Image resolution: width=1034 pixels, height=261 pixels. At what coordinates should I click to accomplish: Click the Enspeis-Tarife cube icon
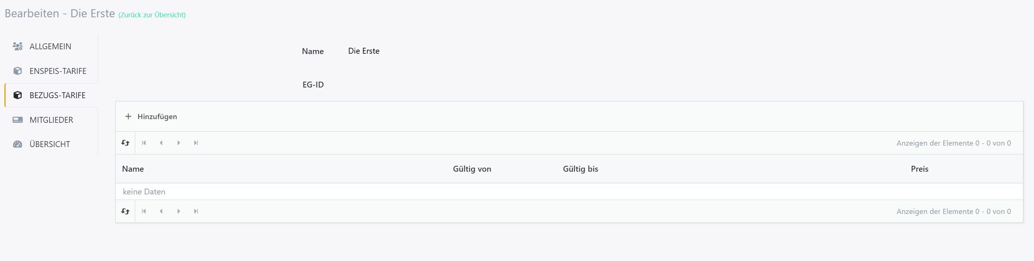18,71
